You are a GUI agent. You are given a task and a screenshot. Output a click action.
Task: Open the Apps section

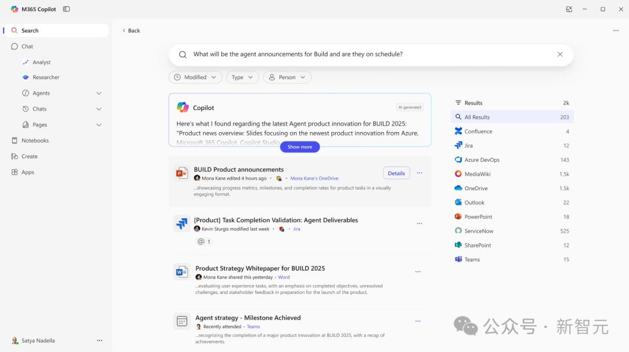point(28,172)
